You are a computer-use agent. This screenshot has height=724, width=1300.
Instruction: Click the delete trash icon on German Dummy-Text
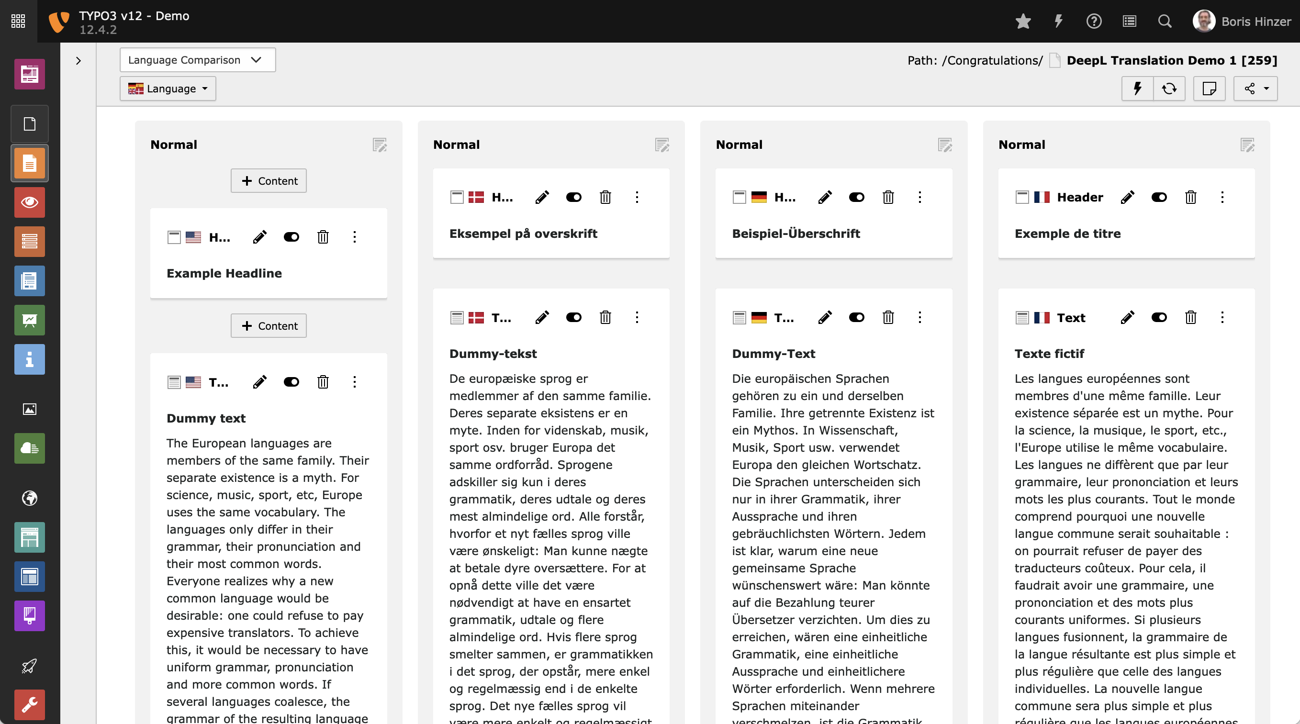[888, 317]
